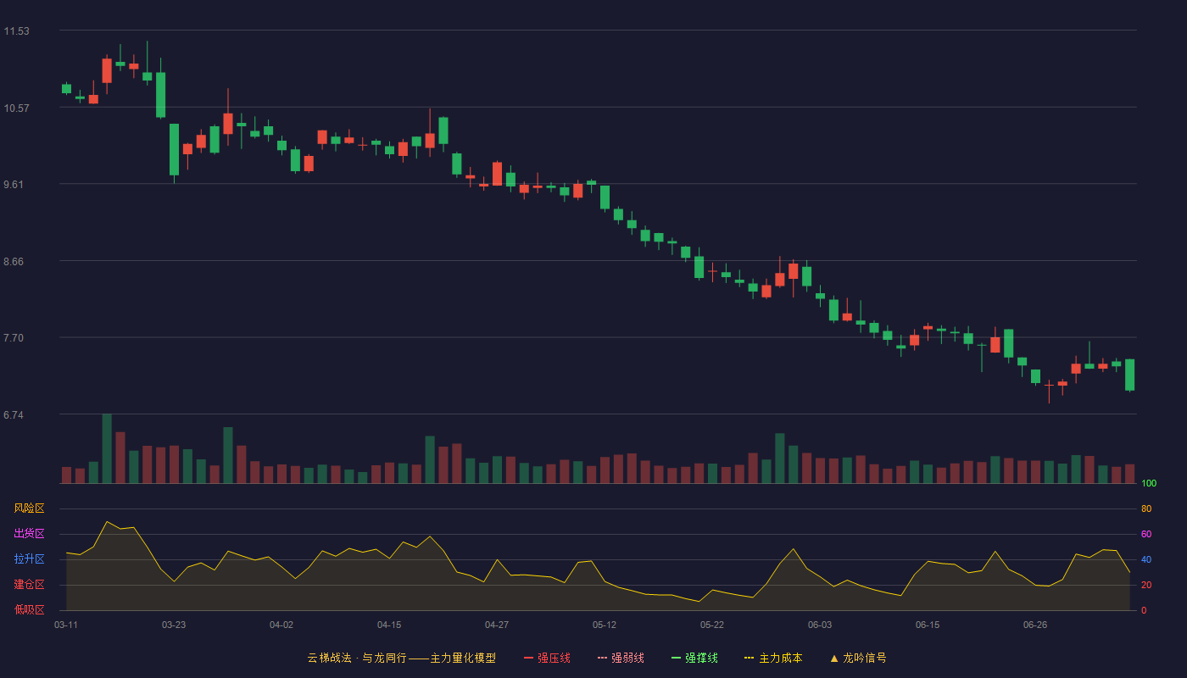Select the 低吸区 zone label
The image size is (1187, 678).
click(x=29, y=609)
